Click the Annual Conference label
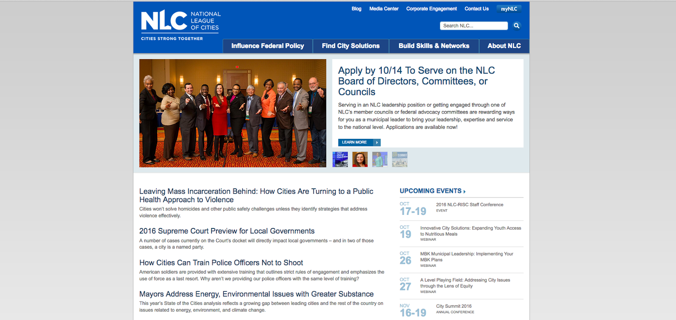The image size is (676, 320). click(455, 312)
